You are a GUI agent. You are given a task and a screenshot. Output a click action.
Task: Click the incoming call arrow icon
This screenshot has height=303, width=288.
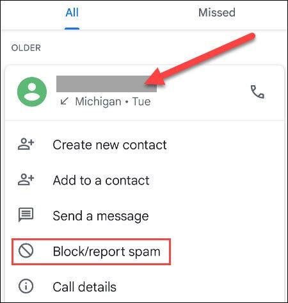64,101
